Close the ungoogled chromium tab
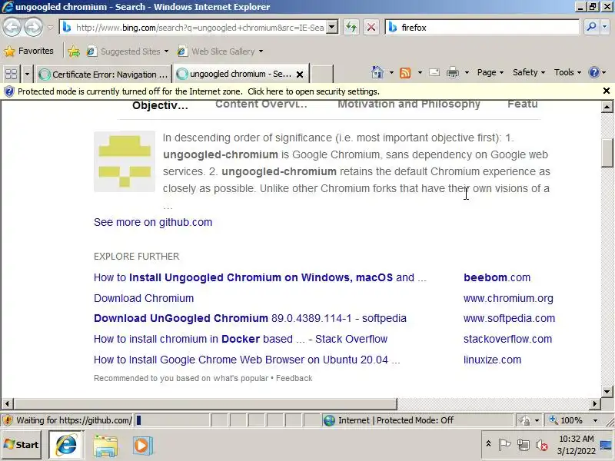615x461 pixels. point(300,74)
